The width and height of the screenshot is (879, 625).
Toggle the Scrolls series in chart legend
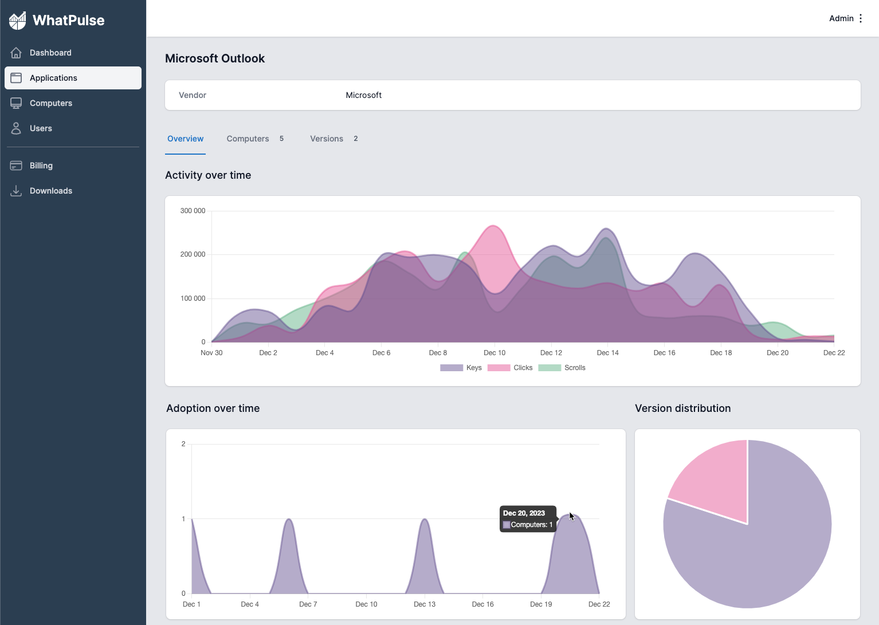pyautogui.click(x=562, y=368)
